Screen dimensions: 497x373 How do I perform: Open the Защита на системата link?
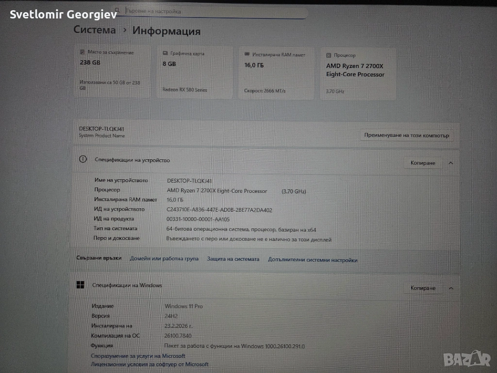(x=233, y=259)
